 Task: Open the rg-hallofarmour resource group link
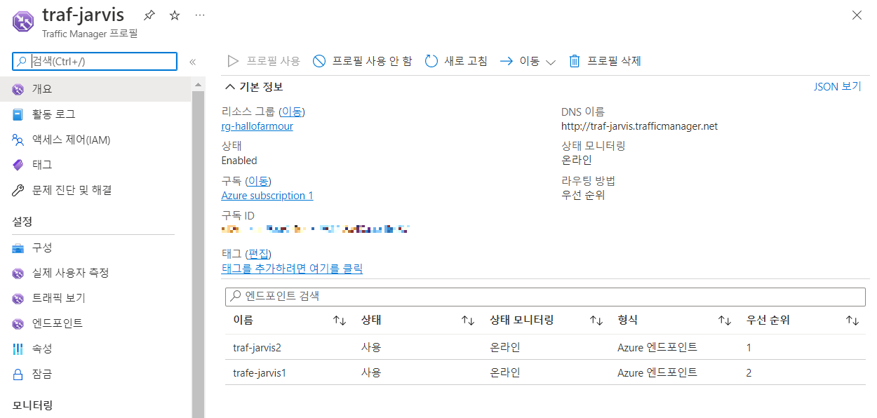click(257, 126)
